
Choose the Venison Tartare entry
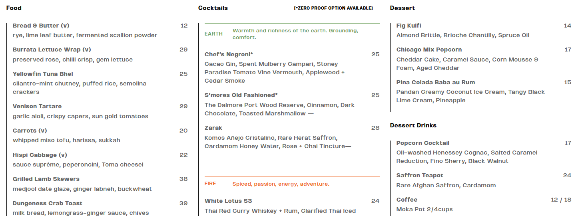[x=37, y=106]
